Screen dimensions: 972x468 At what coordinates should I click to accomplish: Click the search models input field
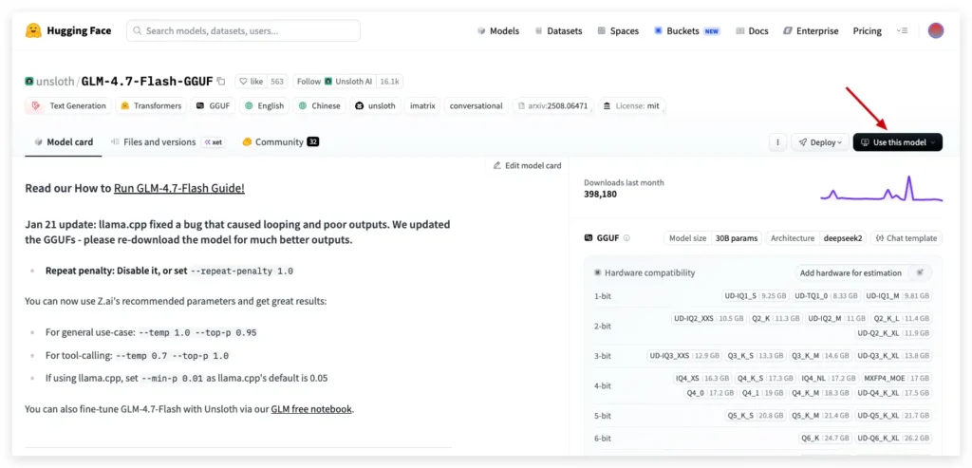click(244, 30)
